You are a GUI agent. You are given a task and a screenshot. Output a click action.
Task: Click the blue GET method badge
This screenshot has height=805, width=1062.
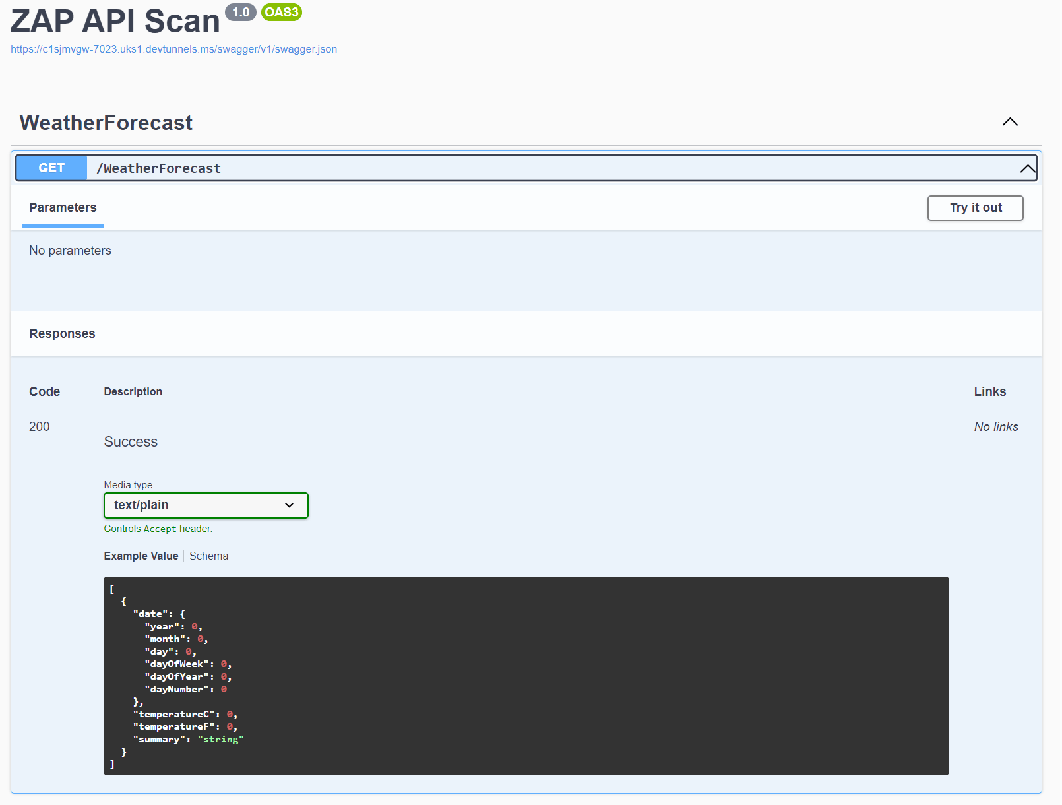51,168
